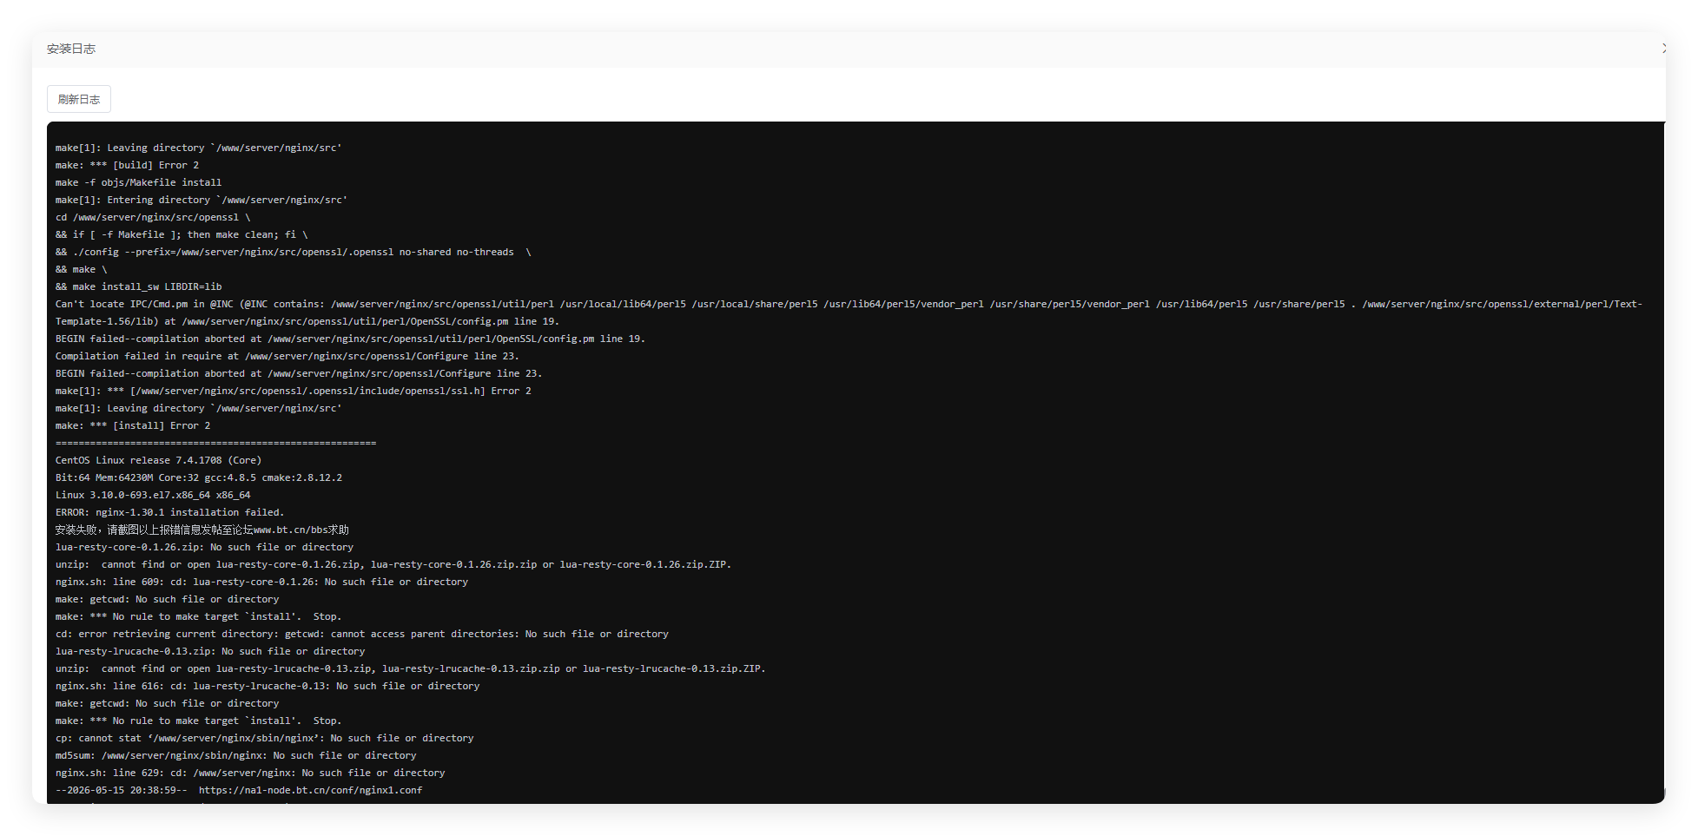Click 'BEGIN failed' Configure line 23 entry

[299, 373]
